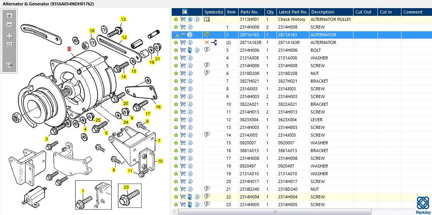Open the blue book icon for item 3 BOLT
This screenshot has width=432, height=215.
pyautogui.click(x=190, y=50)
